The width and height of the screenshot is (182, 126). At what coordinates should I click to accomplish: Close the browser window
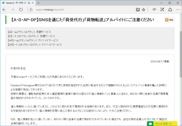178,3
